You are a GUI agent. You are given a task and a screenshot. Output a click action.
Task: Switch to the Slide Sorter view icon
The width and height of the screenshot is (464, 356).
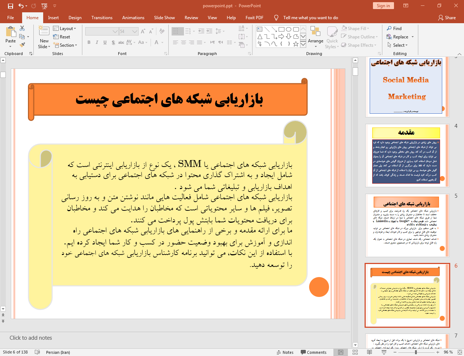[355, 352]
